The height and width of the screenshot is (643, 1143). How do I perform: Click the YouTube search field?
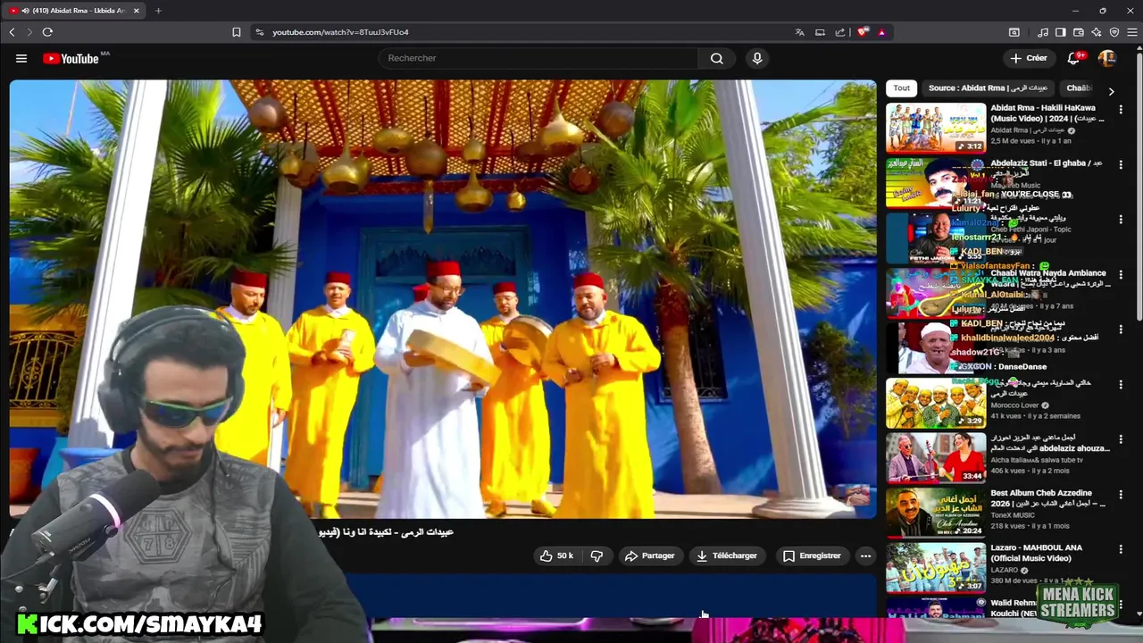click(x=538, y=58)
